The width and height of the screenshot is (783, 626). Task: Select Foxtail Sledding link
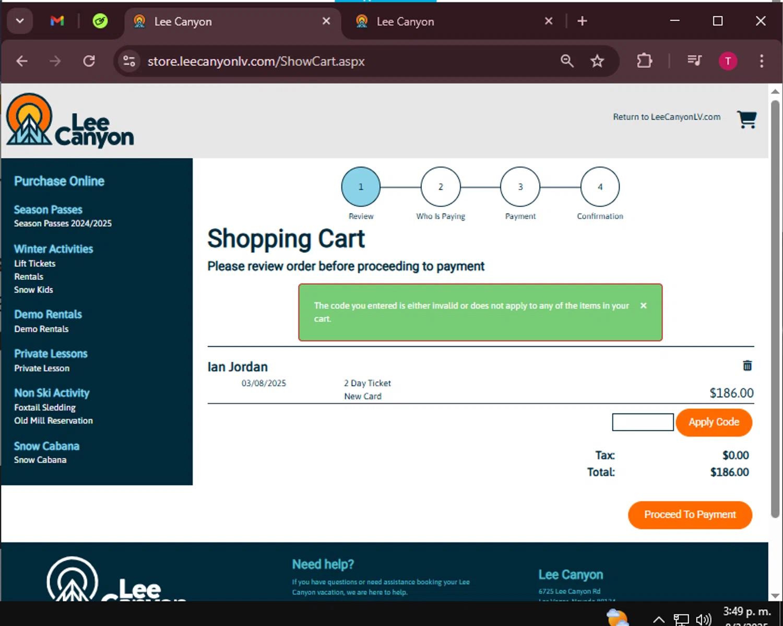pyautogui.click(x=45, y=407)
